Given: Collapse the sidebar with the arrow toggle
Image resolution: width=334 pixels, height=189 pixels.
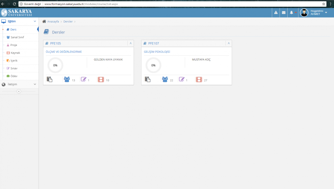Looking at the screenshot, I should (x=19, y=92).
